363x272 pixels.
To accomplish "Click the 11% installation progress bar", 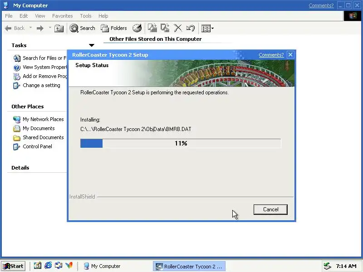I will 181,143.
